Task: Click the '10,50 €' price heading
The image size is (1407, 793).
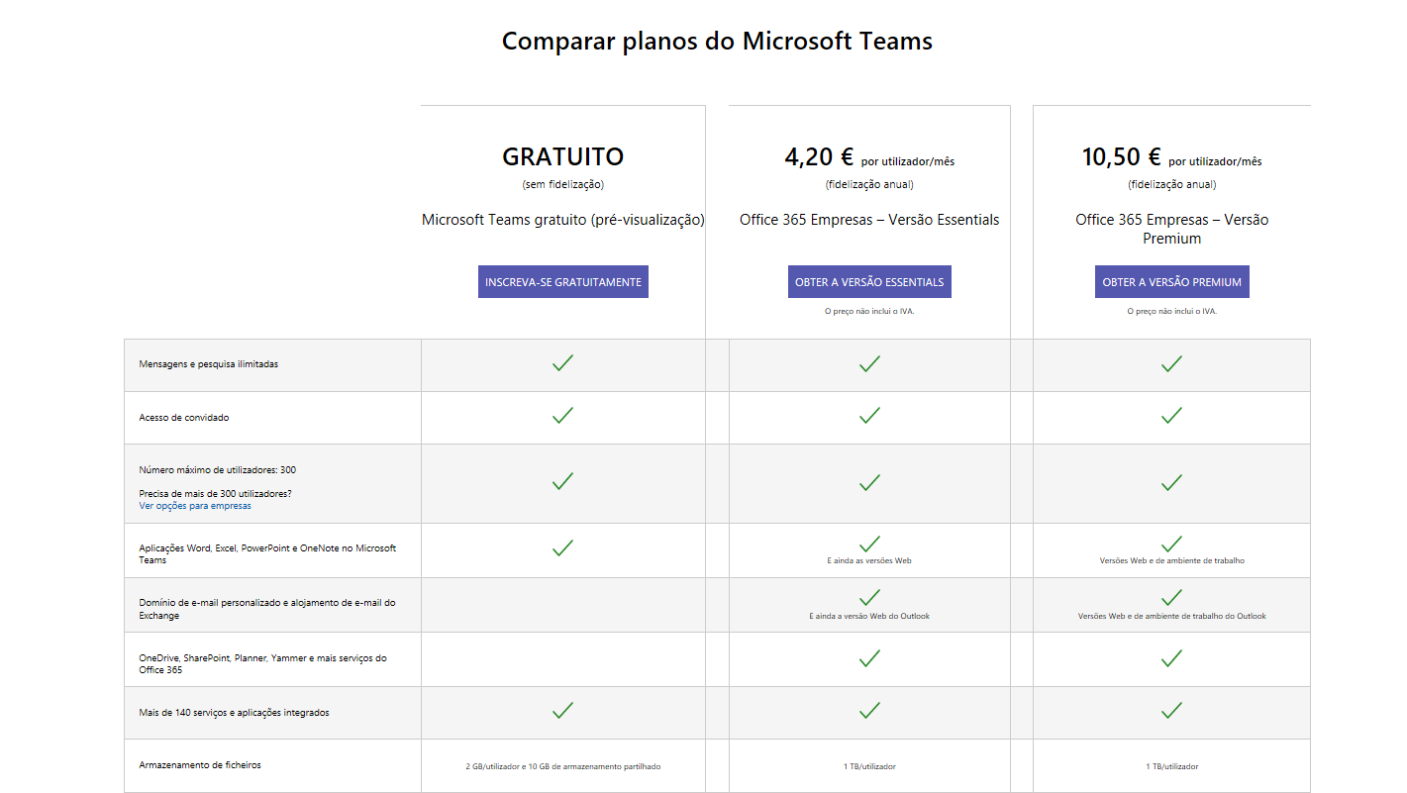Action: click(1121, 156)
